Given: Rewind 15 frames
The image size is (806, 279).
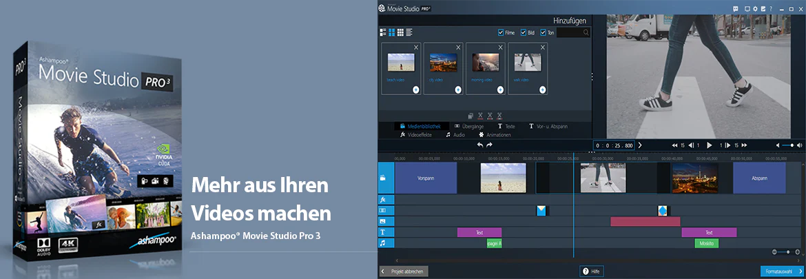Looking at the screenshot, I should coord(675,145).
